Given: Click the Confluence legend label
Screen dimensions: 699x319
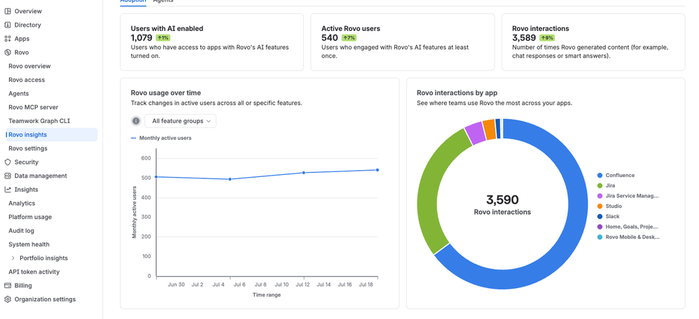Looking at the screenshot, I should point(620,176).
